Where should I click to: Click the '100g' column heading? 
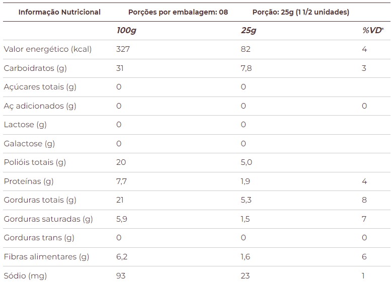tap(126, 31)
